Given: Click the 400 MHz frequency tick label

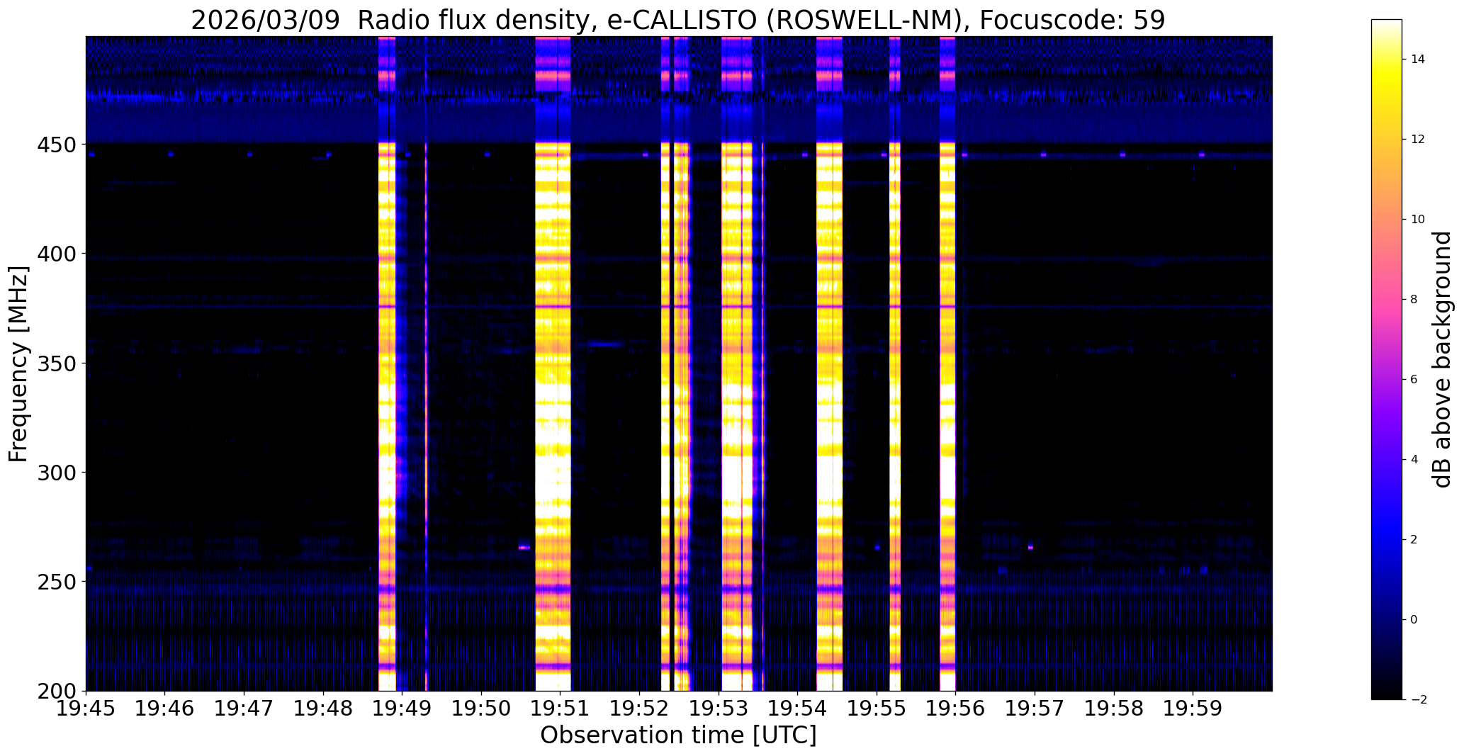Looking at the screenshot, I should (x=58, y=254).
